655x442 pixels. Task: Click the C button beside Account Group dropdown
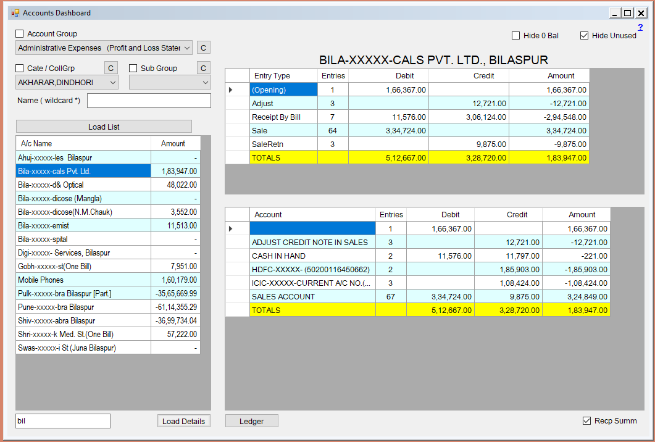coord(204,48)
